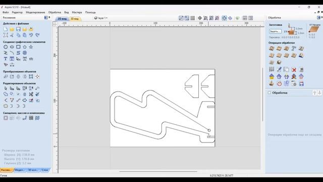
Task: Click the vertical scrollbar beside canvas
Action: coord(262,95)
